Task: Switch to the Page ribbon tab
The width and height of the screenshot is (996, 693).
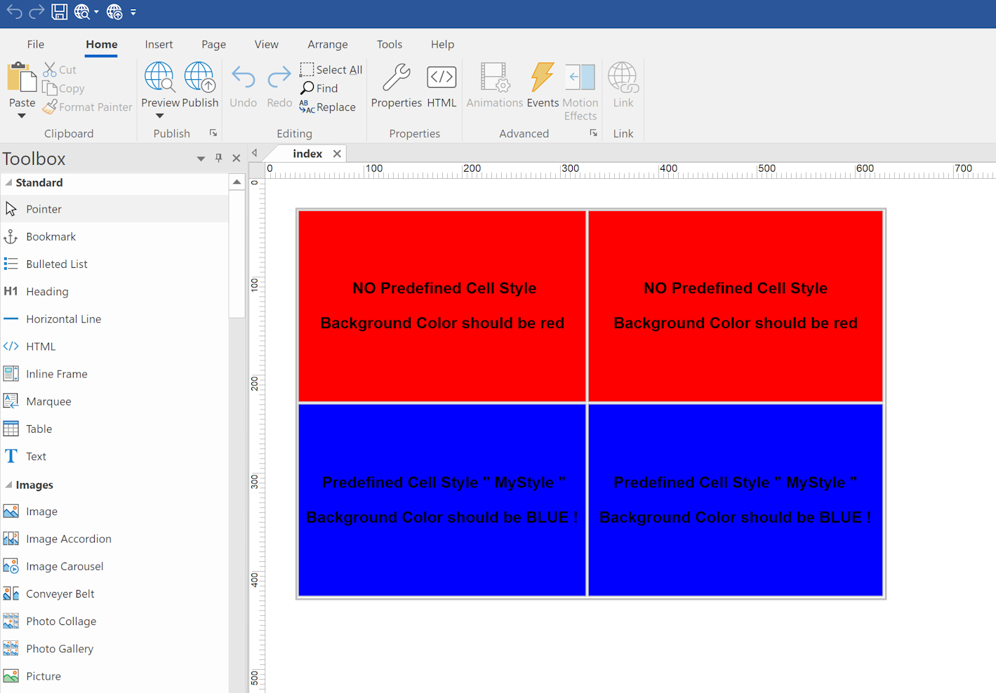Action: click(213, 44)
